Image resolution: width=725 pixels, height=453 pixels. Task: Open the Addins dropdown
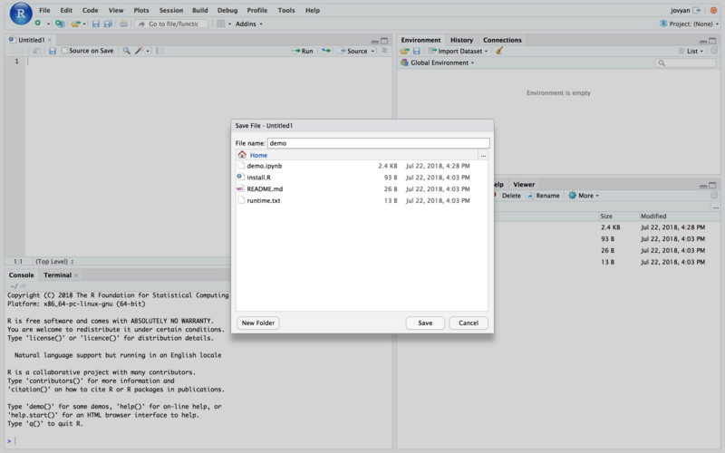click(x=246, y=24)
